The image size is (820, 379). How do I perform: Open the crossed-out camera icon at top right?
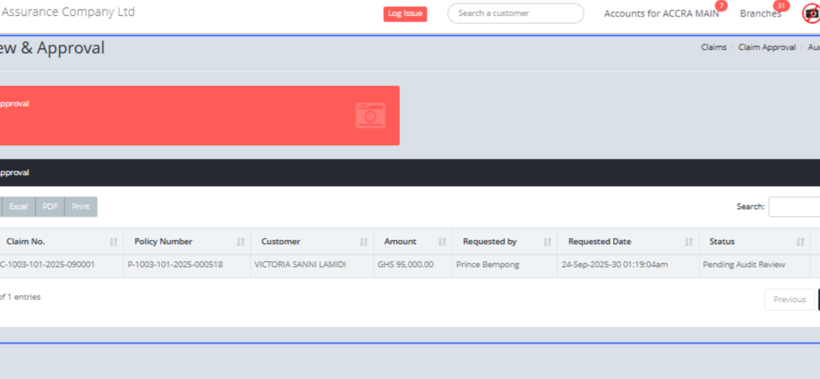(x=810, y=14)
